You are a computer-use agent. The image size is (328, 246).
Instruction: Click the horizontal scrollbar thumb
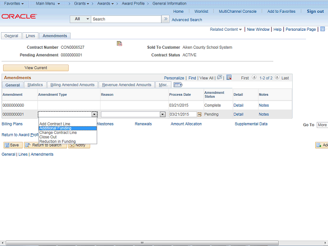pos(142,243)
